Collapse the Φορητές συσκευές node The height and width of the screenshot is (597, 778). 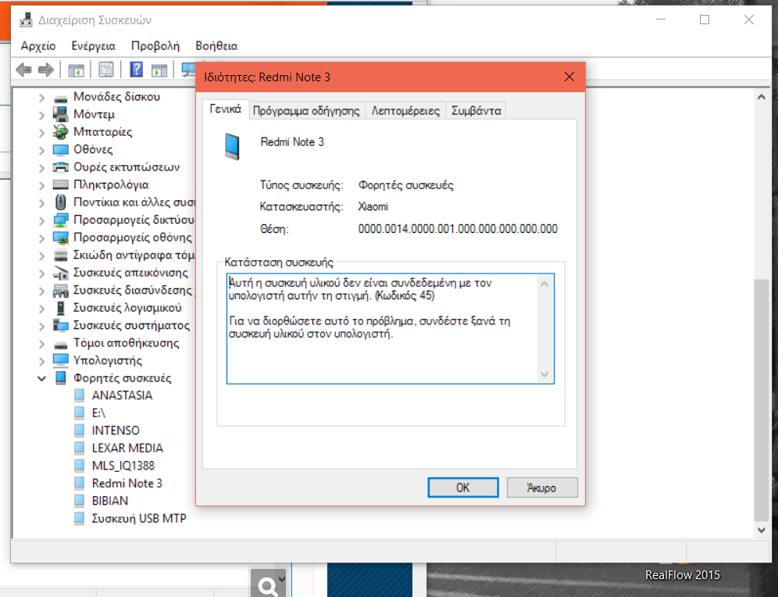tap(41, 379)
